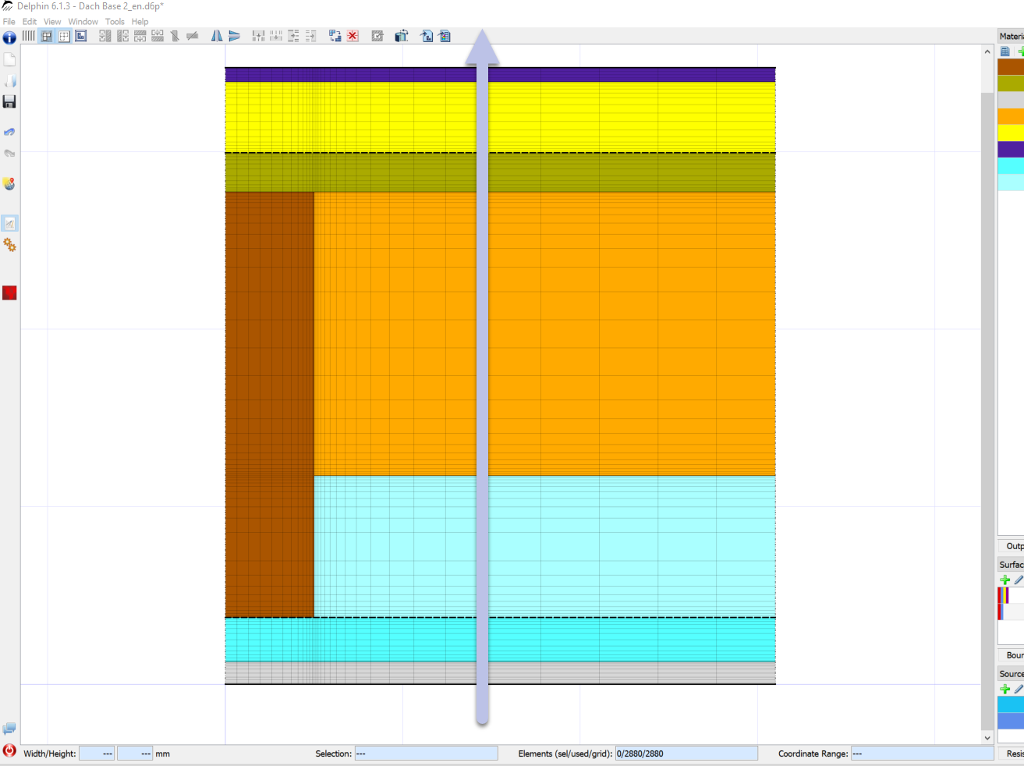The height and width of the screenshot is (766, 1024).
Task: Open simulation settings gears icon
Action: 9,245
